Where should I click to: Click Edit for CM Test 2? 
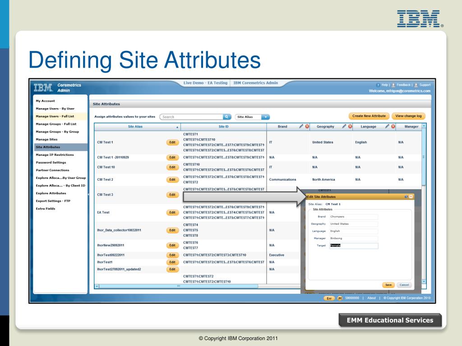tap(172, 179)
